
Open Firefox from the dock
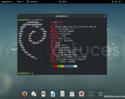click(x=25, y=94)
